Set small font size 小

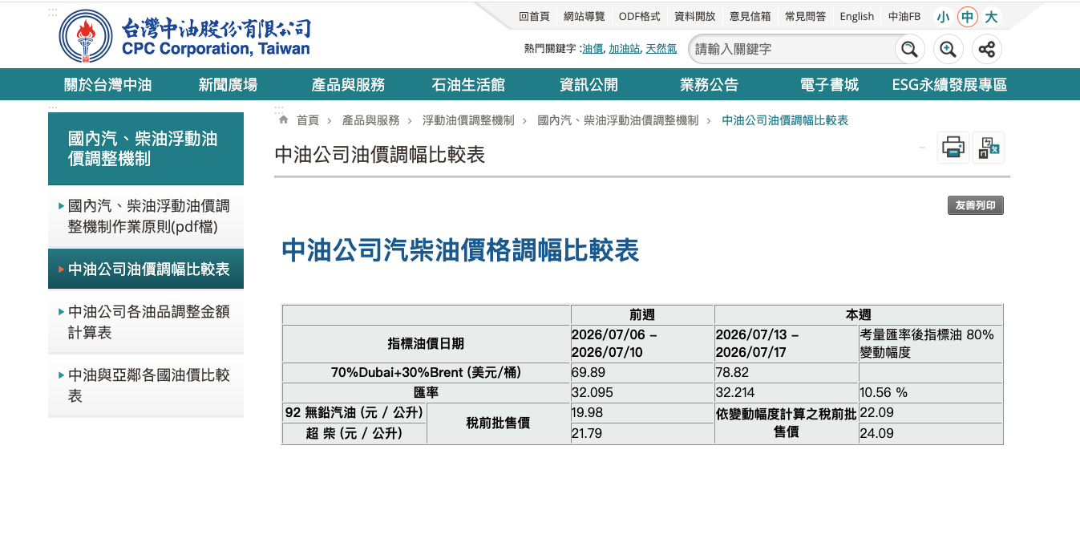pyautogui.click(x=943, y=17)
